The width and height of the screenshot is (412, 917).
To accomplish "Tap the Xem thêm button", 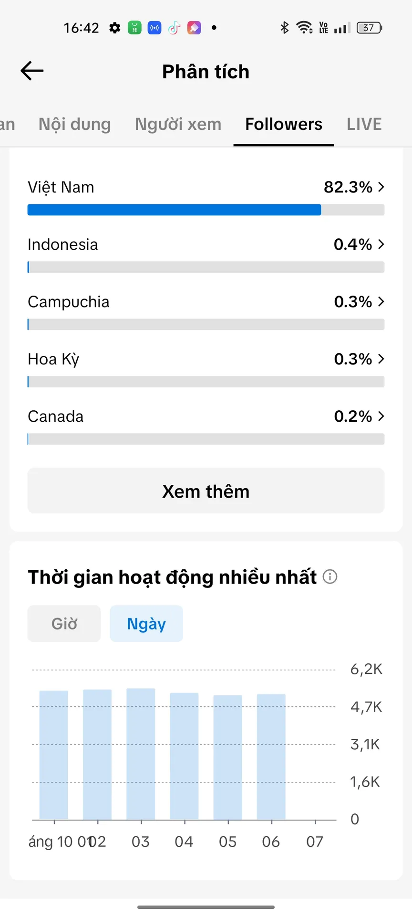I will pos(206,491).
